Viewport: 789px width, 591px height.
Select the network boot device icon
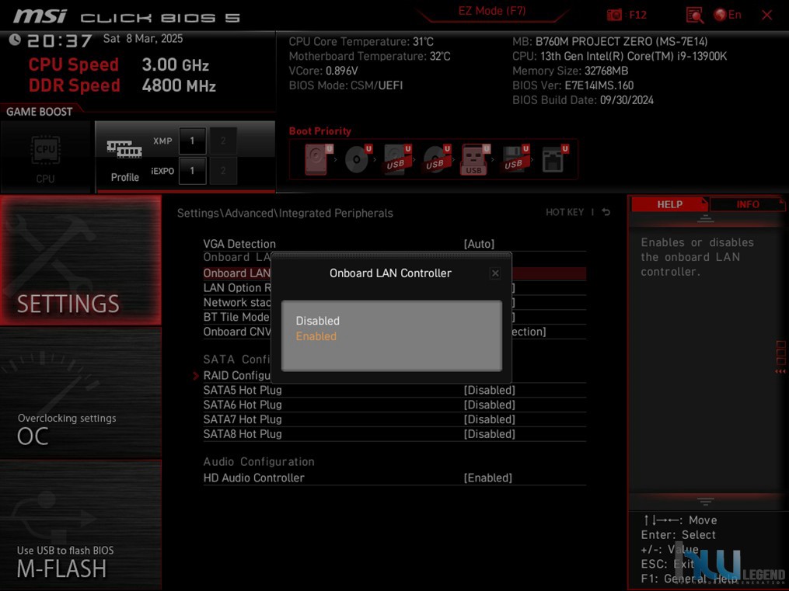coord(554,159)
